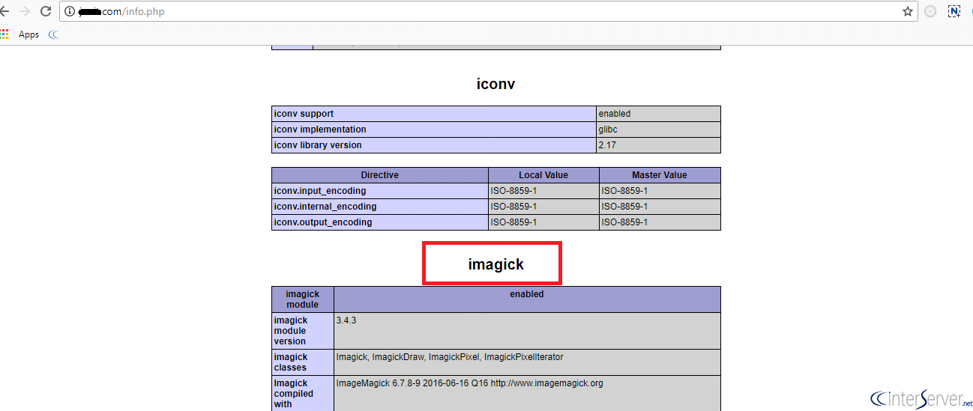
Task: Select the '3.4.3' module version value
Action: [346, 320]
